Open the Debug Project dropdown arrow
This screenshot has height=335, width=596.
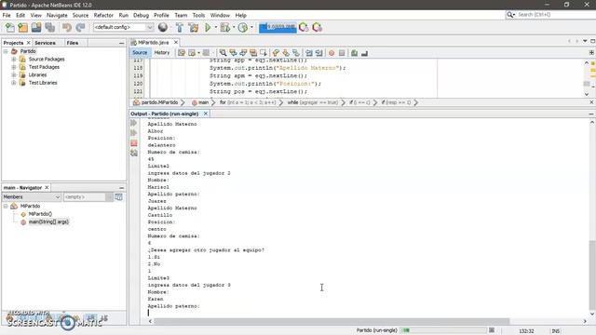tap(234, 27)
